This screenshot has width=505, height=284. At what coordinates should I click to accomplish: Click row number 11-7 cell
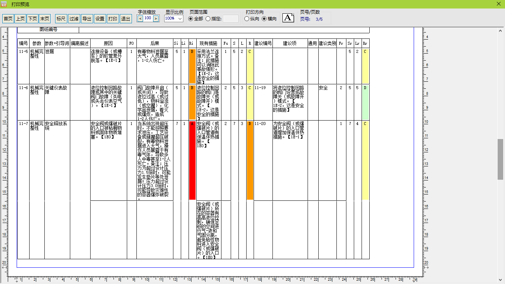(23, 160)
